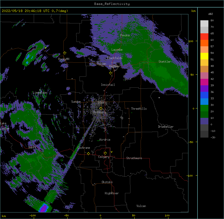Click the yellow marker icon beside Cochrane

tap(88, 153)
